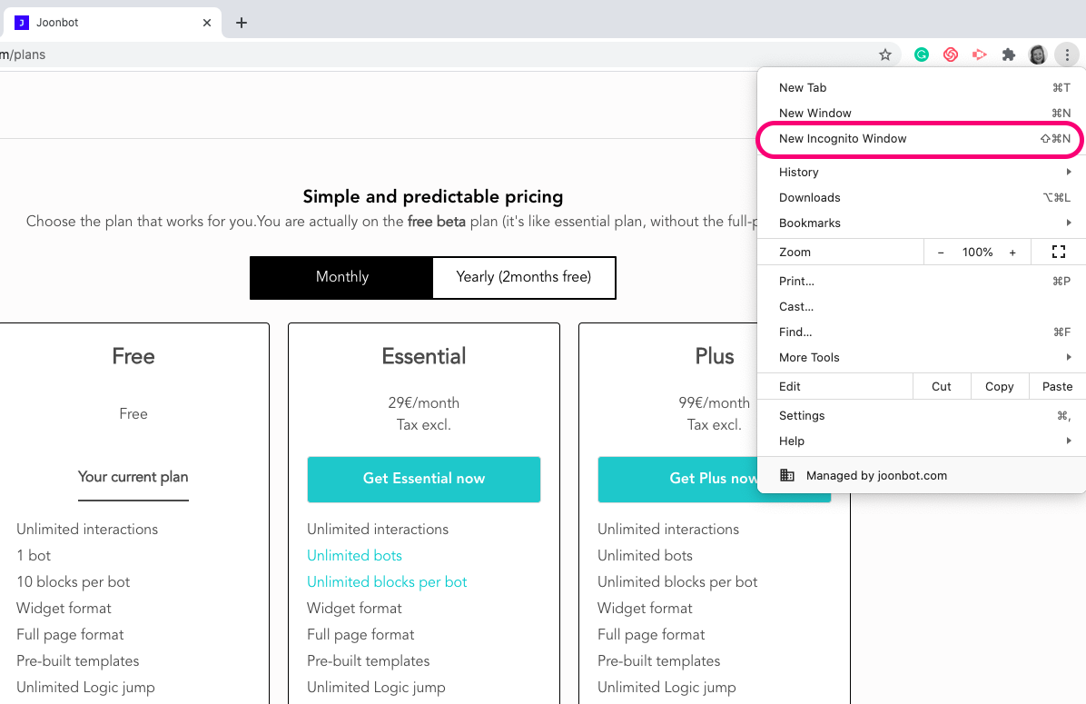Click the Free plan heading
This screenshot has height=704, width=1086.
pyautogui.click(x=133, y=356)
